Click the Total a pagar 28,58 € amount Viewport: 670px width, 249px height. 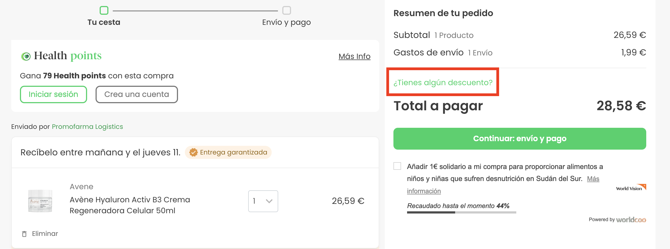click(621, 106)
